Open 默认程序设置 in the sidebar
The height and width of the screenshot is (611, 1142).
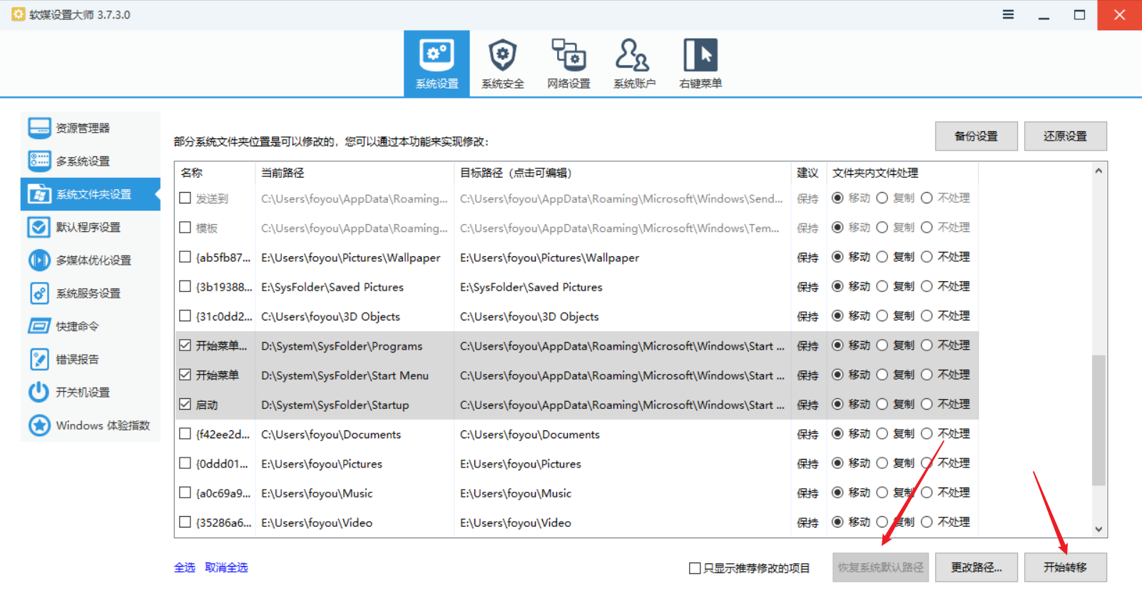point(88,228)
